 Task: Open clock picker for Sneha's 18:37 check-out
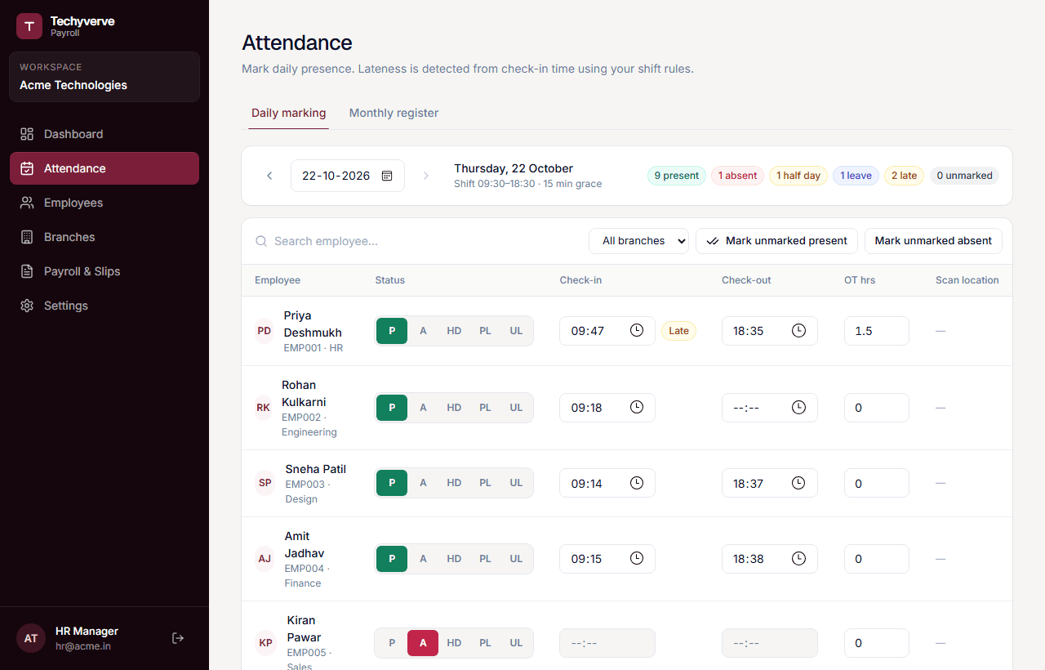point(798,483)
